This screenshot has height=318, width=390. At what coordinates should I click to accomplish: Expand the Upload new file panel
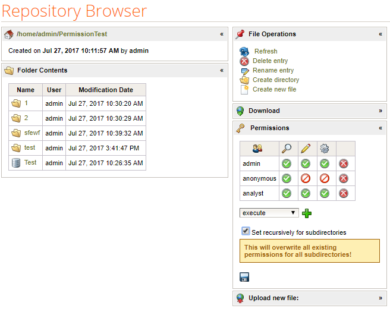380,298
